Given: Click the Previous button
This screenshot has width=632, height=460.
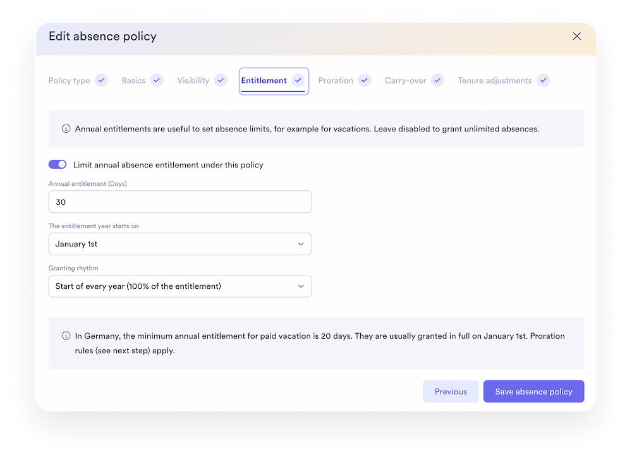Looking at the screenshot, I should tap(451, 391).
